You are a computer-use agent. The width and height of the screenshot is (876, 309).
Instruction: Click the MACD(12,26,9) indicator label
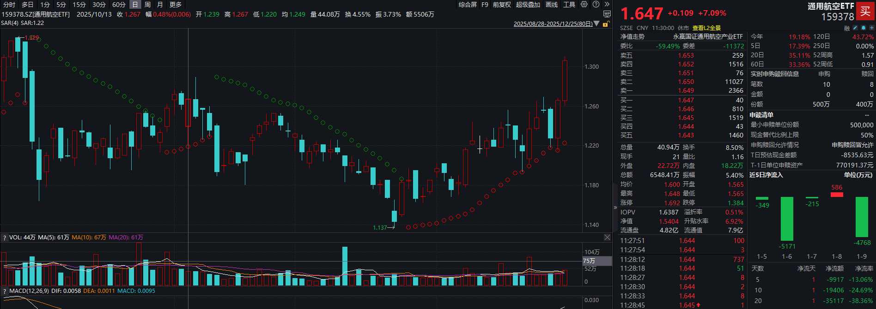(x=29, y=291)
